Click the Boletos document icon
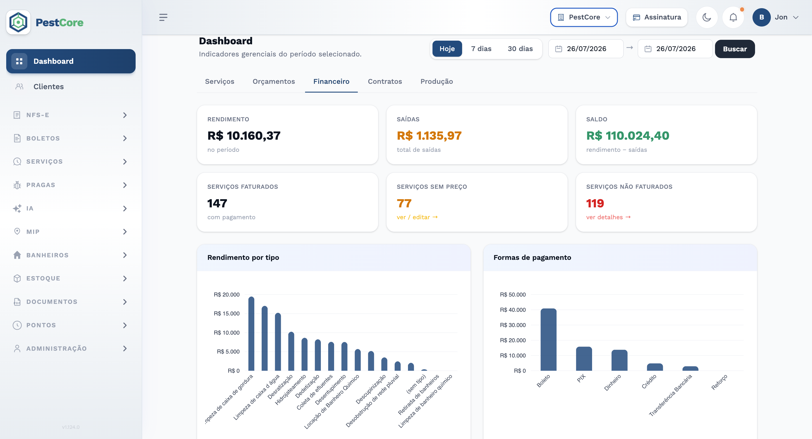 [x=17, y=139]
